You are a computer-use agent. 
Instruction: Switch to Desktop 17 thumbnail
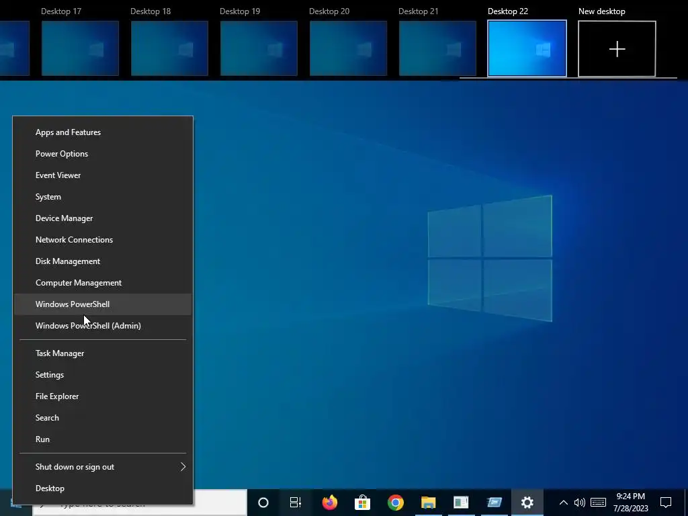pos(81,48)
